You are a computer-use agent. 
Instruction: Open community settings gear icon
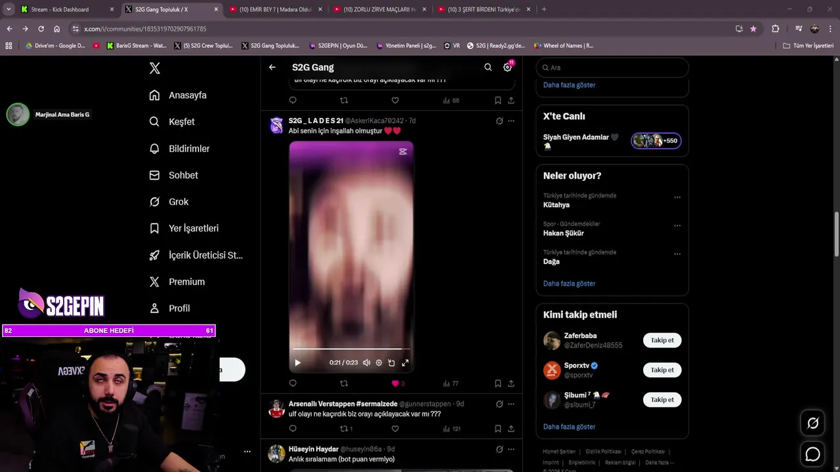pyautogui.click(x=507, y=68)
